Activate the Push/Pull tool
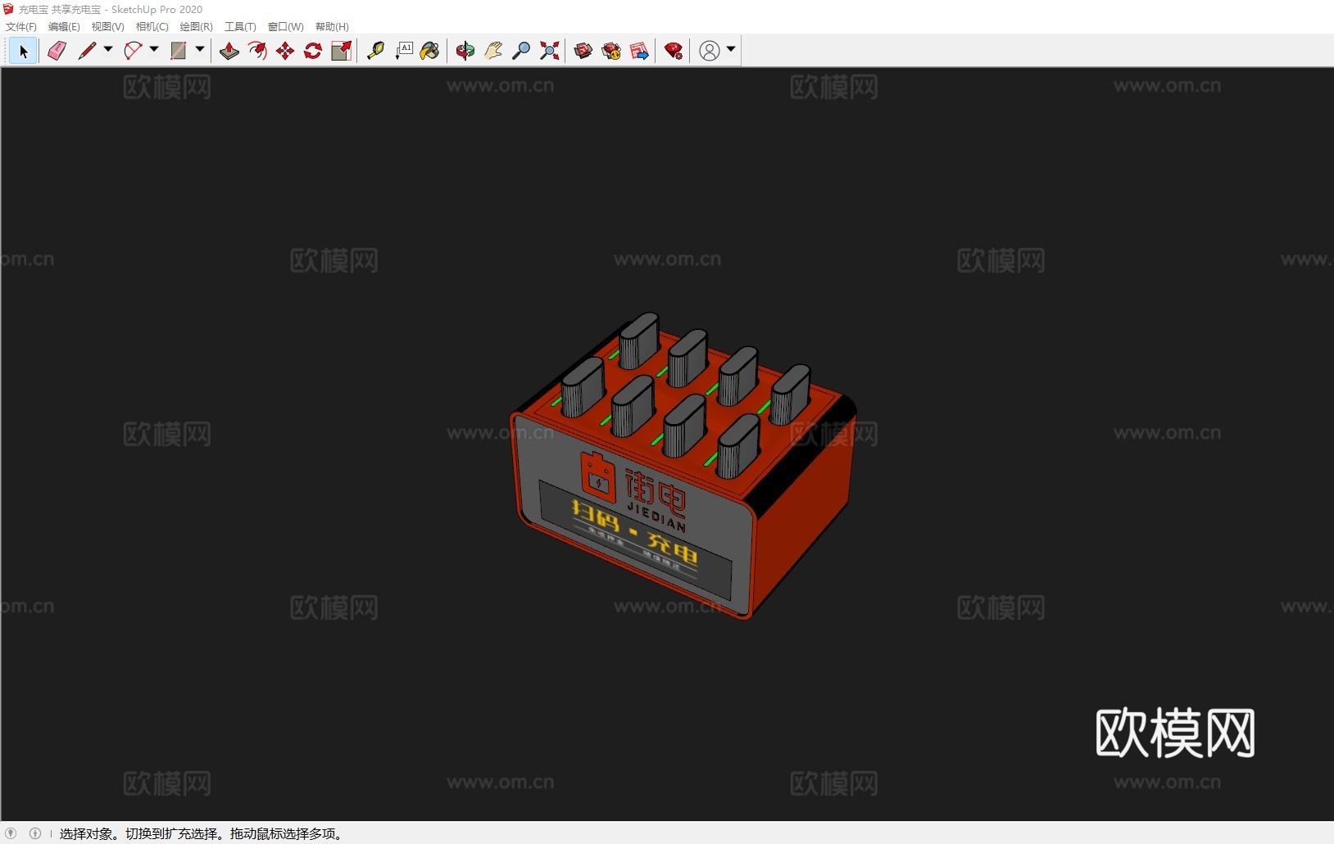Viewport: 1334px width, 844px height. [x=229, y=52]
